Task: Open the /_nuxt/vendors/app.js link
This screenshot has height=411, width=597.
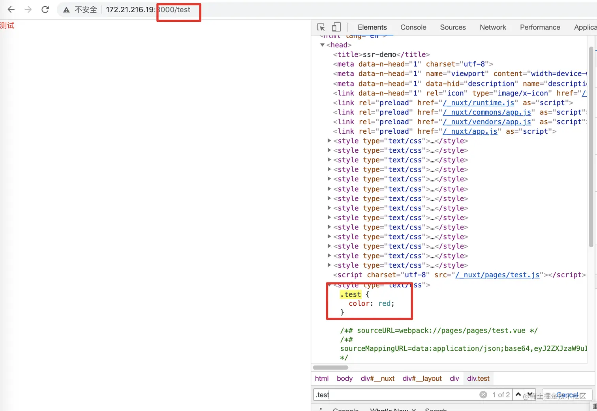Action: [x=487, y=122]
